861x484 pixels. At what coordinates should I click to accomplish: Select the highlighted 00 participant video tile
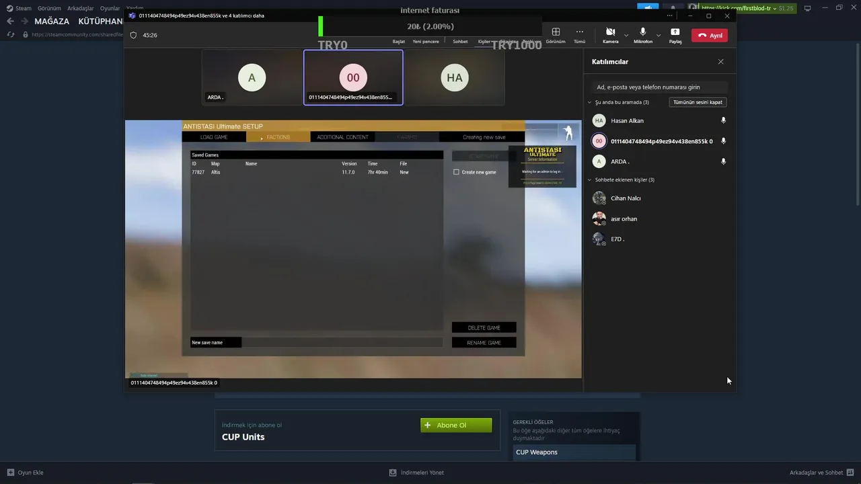pyautogui.click(x=353, y=77)
